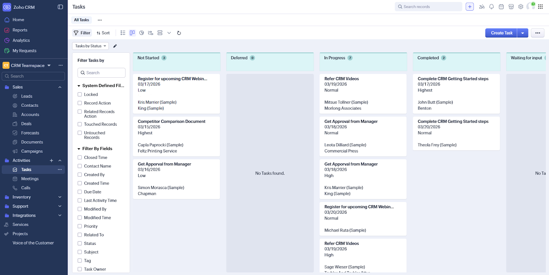The height and width of the screenshot is (275, 549).
Task: Check the Status field checkbox
Action: [80, 243]
